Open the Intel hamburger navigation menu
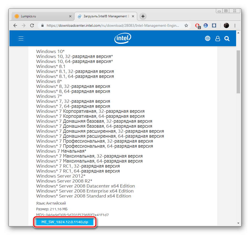The image size is (250, 235). pyautogui.click(x=21, y=39)
